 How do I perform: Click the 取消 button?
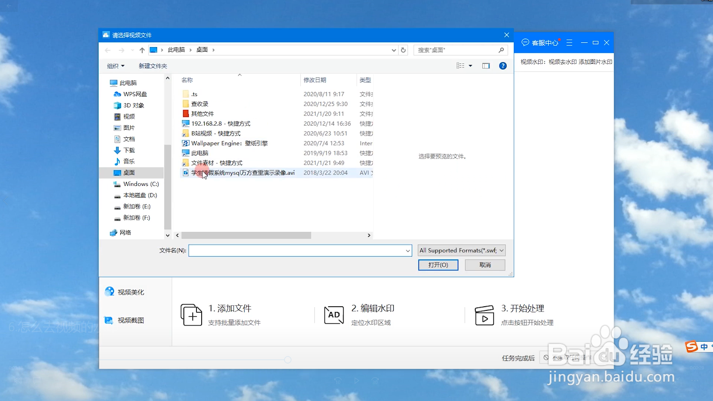point(485,265)
